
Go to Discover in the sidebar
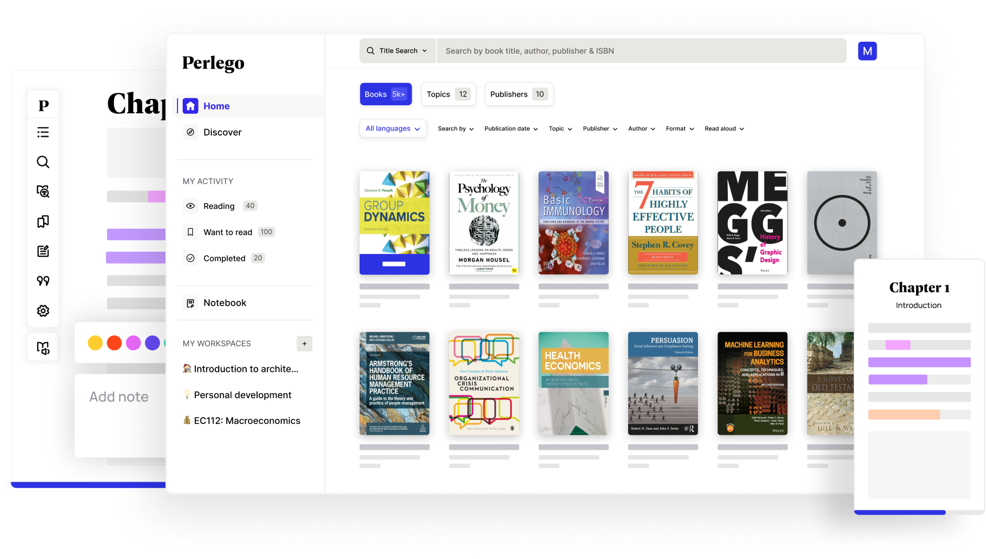pyautogui.click(x=222, y=132)
